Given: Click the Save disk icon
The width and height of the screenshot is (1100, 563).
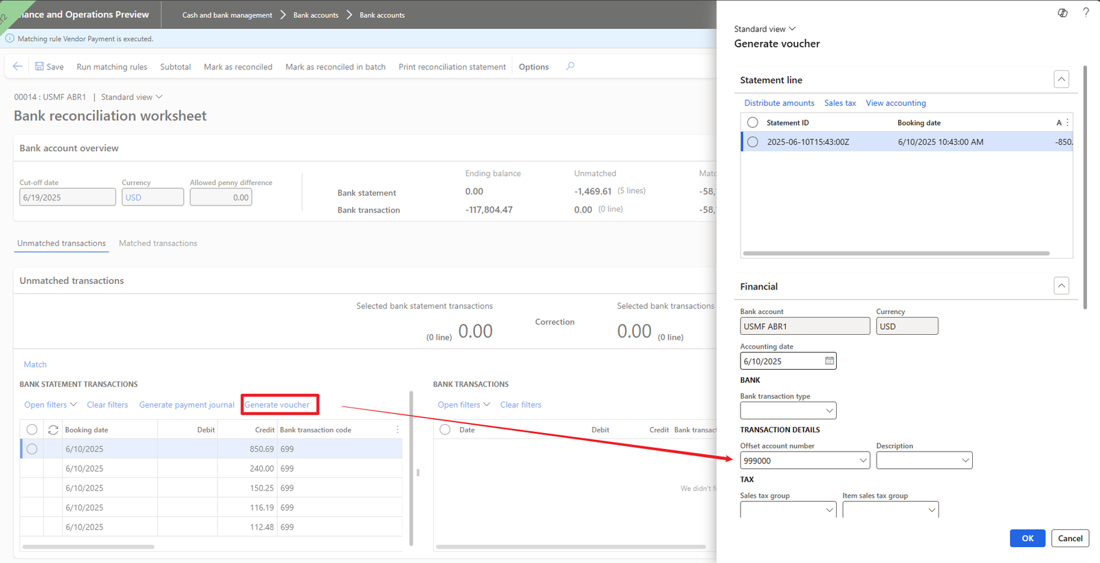Looking at the screenshot, I should pyautogui.click(x=39, y=67).
